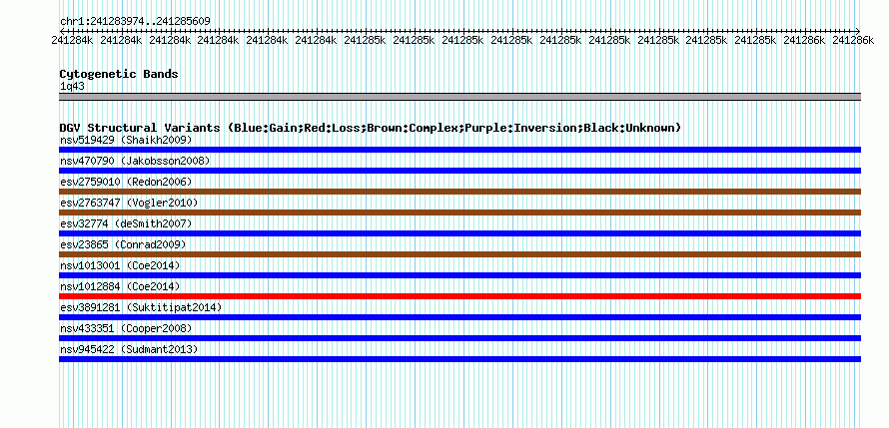Select the blue bar for nsv433351
889x428 pixels.
[x=459, y=338]
